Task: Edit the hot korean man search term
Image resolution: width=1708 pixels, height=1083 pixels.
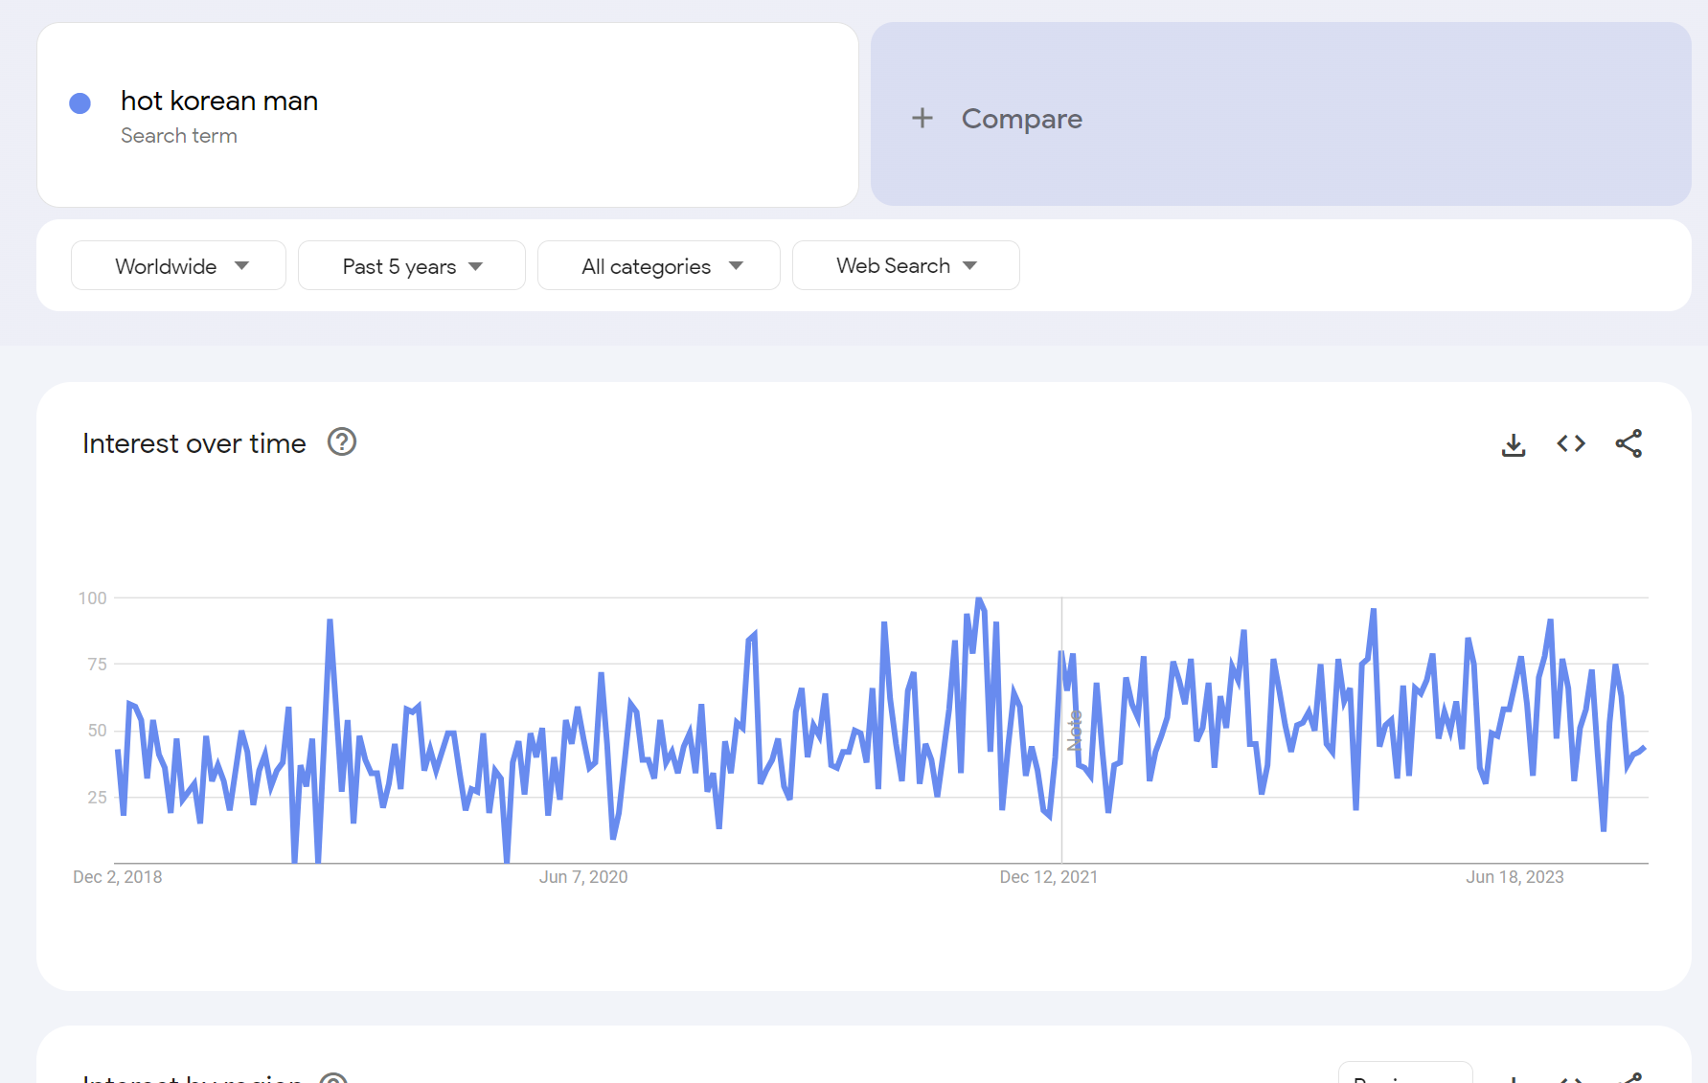Action: (x=447, y=115)
